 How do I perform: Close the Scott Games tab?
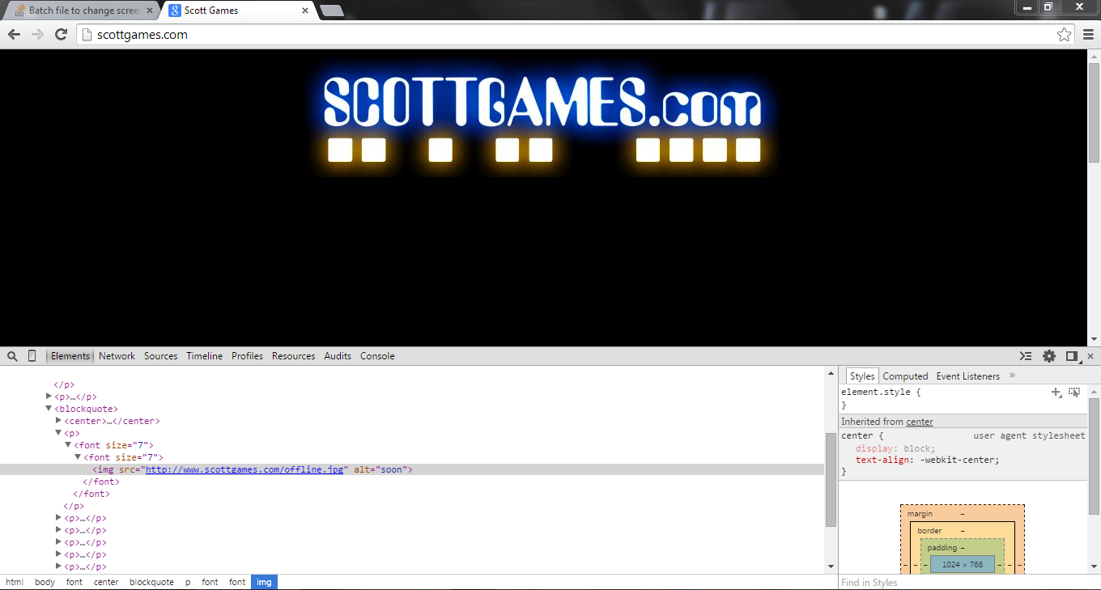(305, 11)
